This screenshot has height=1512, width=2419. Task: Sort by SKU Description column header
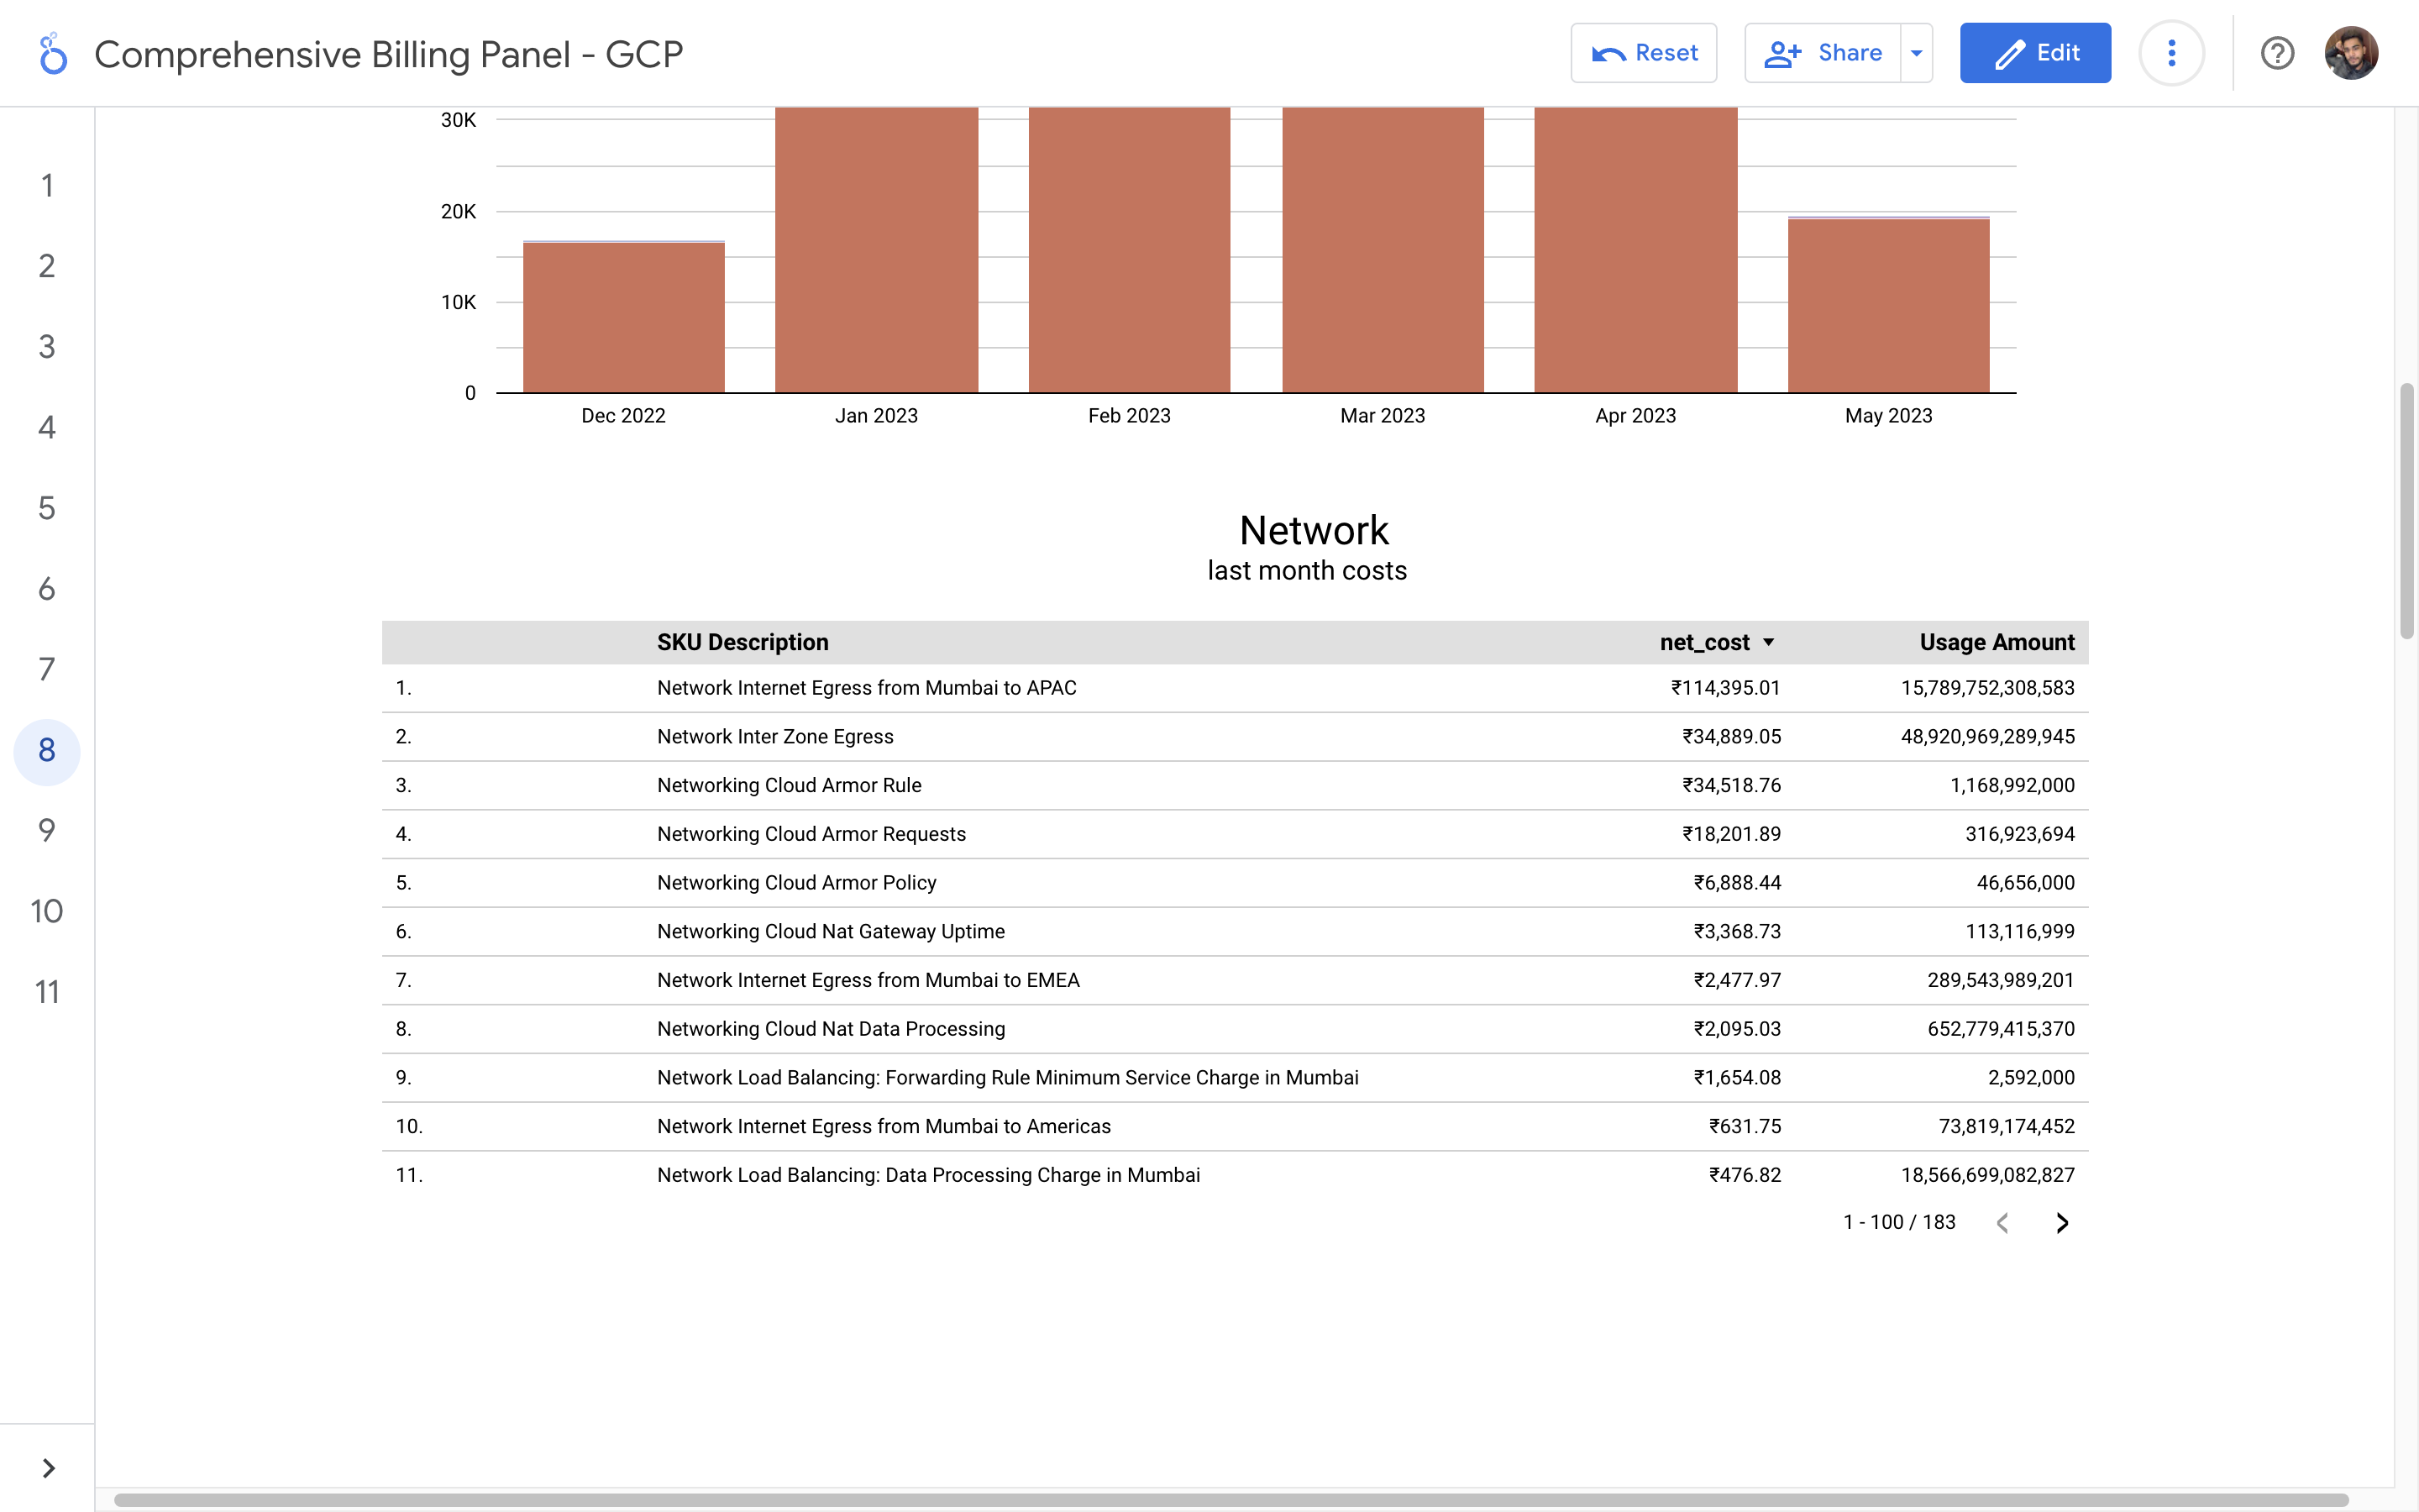pos(742,642)
